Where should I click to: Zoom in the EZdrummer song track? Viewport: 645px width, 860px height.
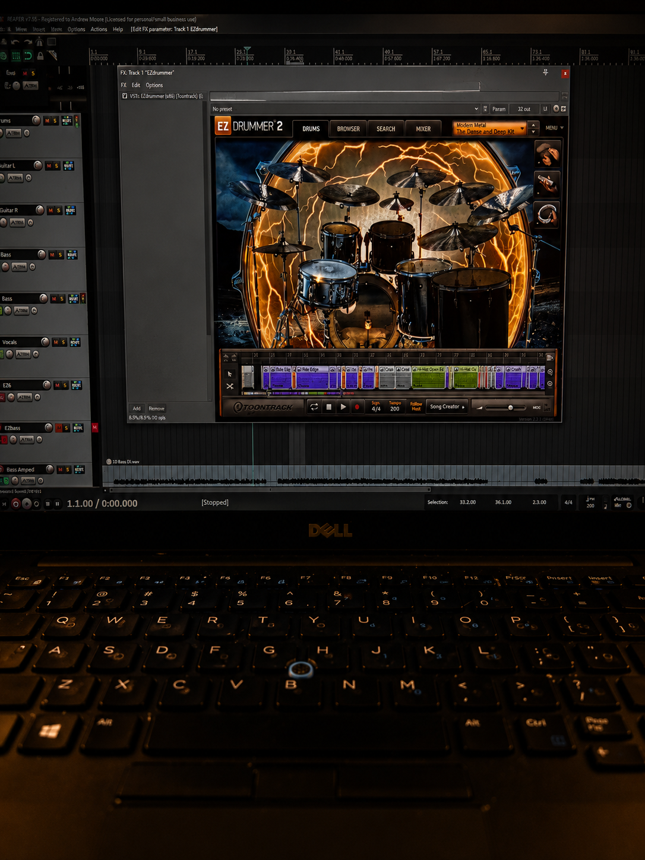550,372
